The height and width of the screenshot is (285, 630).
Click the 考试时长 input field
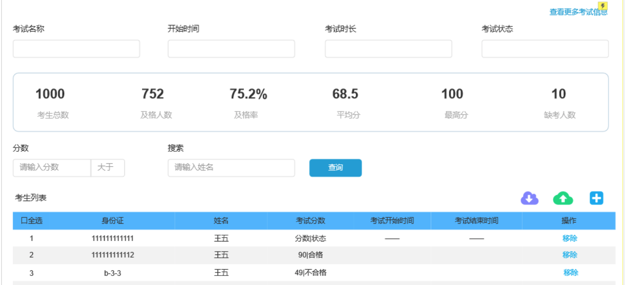pos(388,49)
